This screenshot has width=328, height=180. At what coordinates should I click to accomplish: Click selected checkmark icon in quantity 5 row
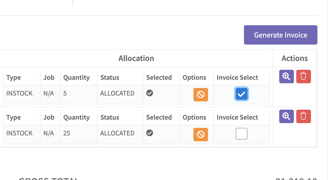[150, 93]
